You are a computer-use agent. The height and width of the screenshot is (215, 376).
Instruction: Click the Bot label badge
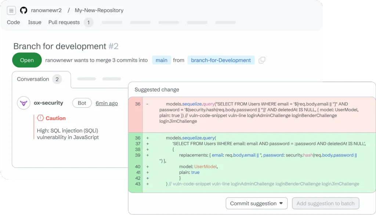[82, 103]
